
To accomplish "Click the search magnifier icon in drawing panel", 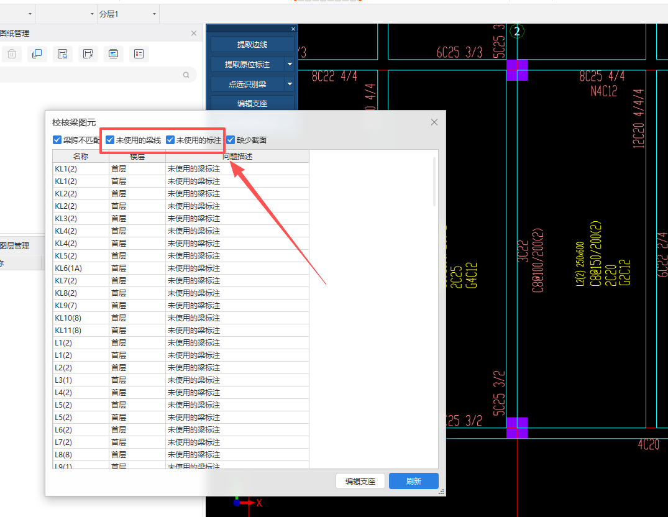I will (x=186, y=75).
